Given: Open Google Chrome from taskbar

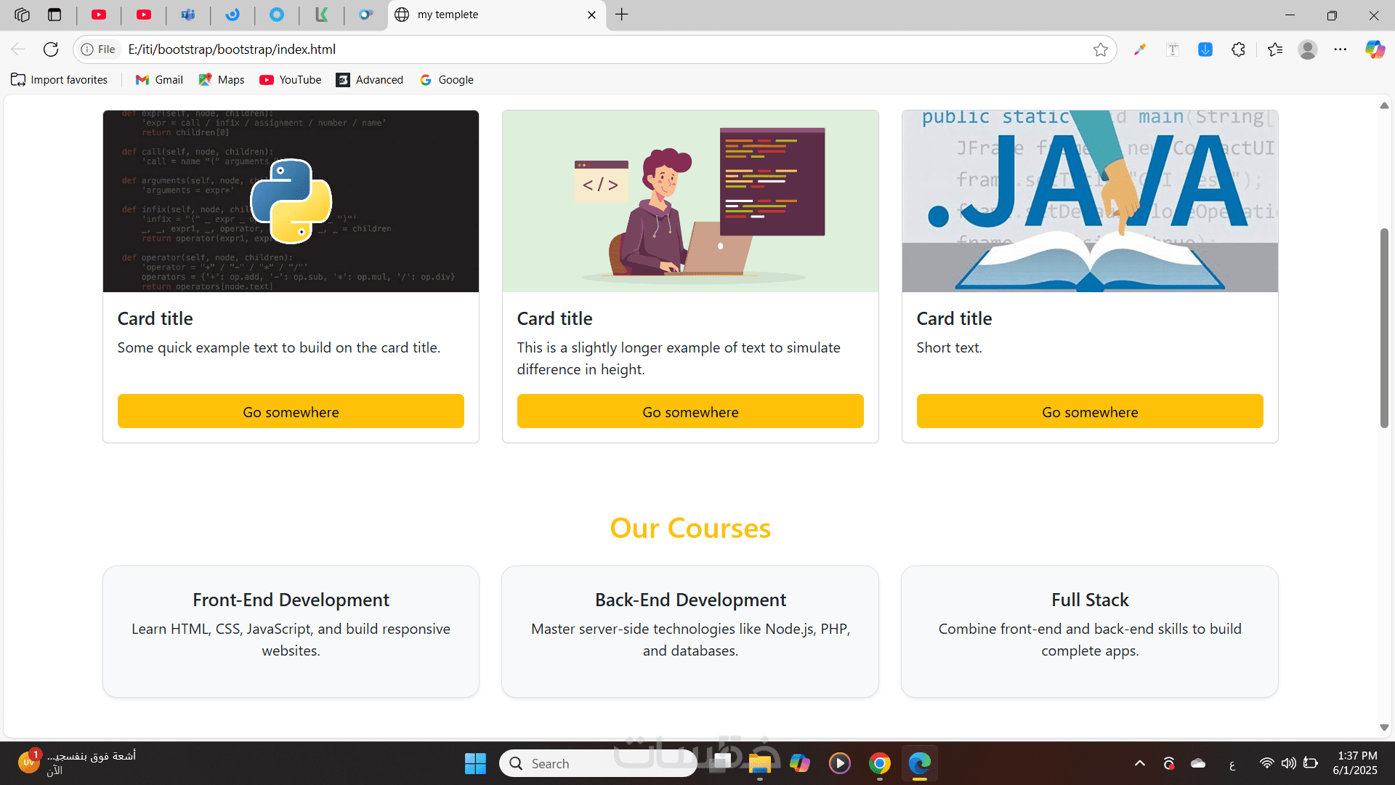Looking at the screenshot, I should pos(879,763).
